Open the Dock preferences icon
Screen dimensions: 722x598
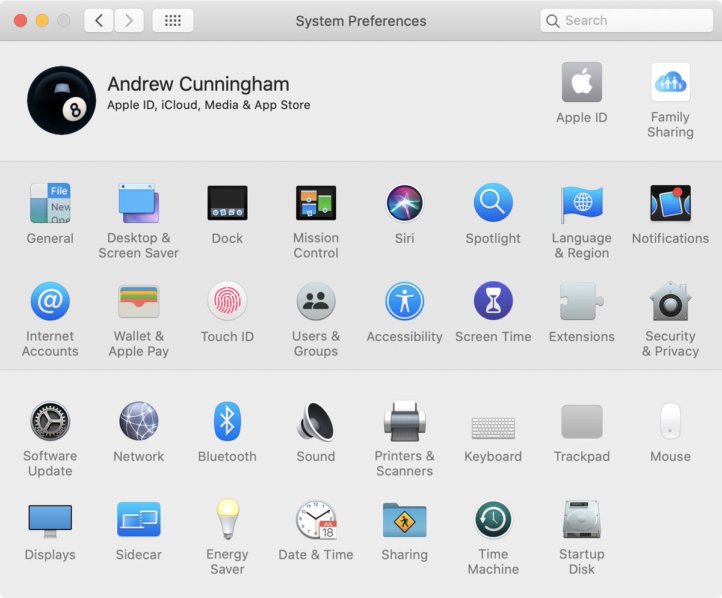[x=227, y=203]
